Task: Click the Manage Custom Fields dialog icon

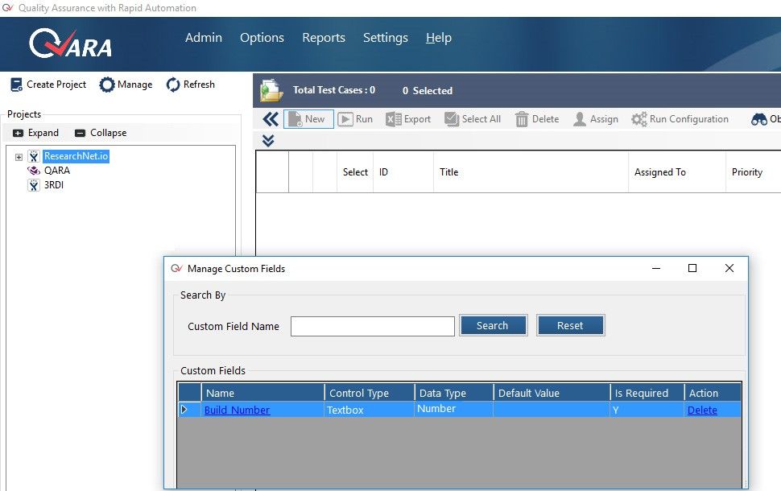Action: click(176, 268)
